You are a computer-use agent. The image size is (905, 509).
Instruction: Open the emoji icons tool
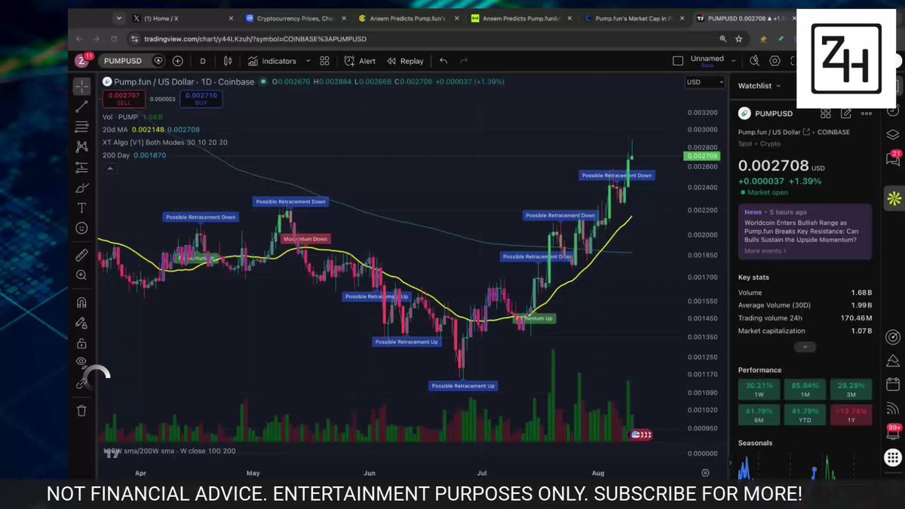[x=81, y=228]
